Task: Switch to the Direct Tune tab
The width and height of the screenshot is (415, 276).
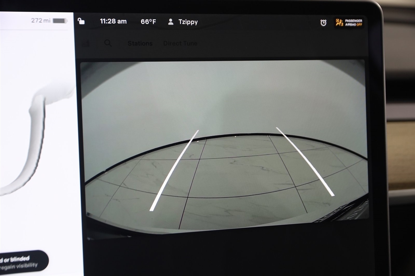Action: [x=180, y=43]
